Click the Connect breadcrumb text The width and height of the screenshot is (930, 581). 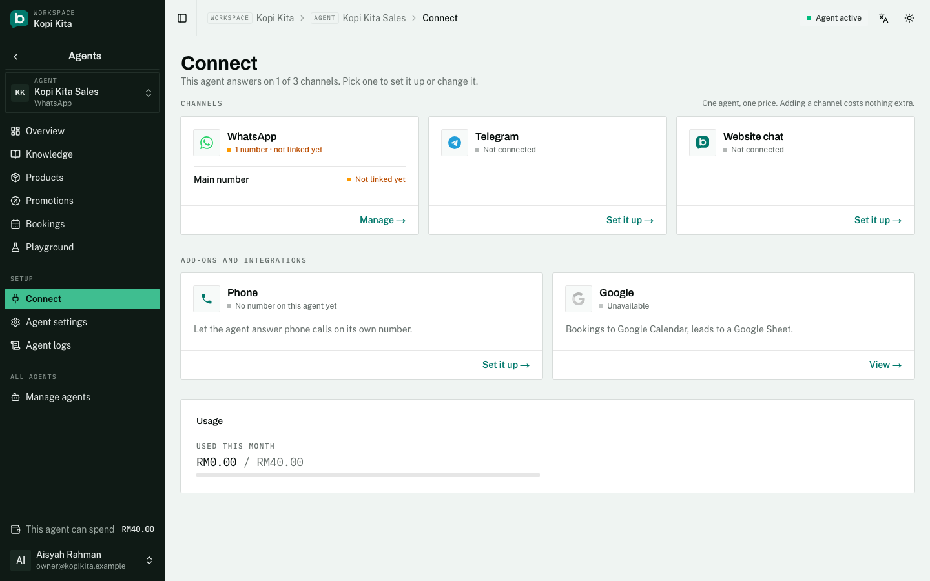[440, 18]
